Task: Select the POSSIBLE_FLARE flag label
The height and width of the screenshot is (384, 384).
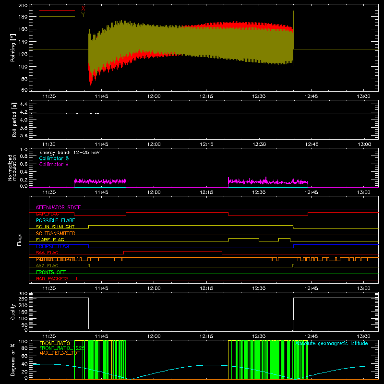Action: pyautogui.click(x=55, y=220)
